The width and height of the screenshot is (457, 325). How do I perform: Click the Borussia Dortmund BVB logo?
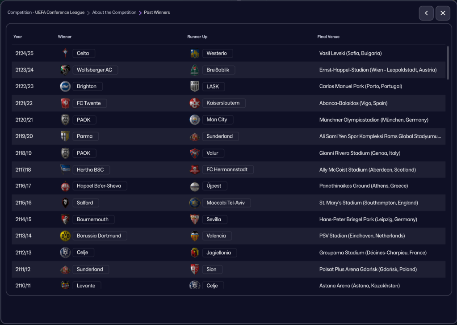pyautogui.click(x=65, y=236)
